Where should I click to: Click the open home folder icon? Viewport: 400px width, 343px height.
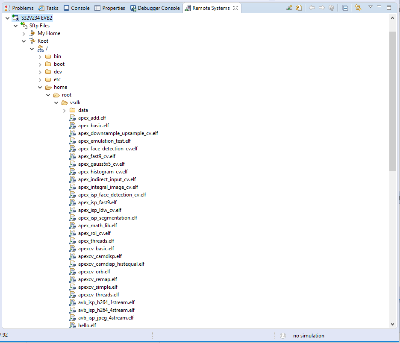pos(48,87)
